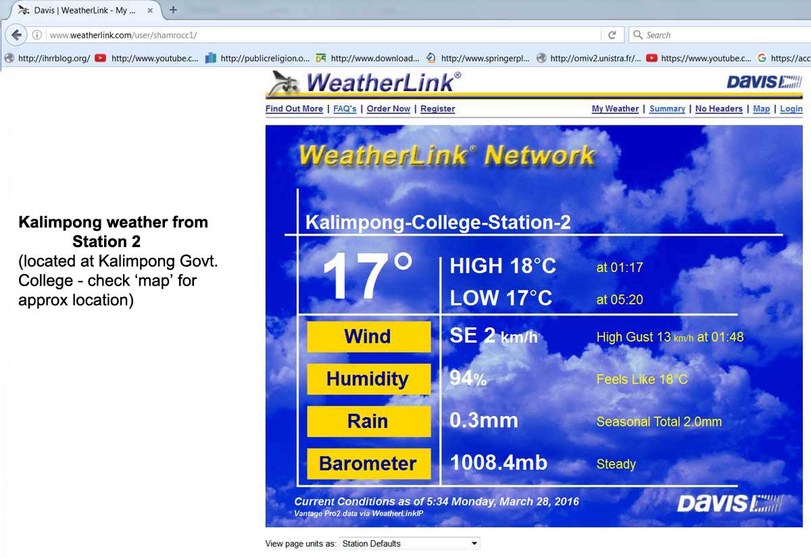Click the magnifier icon in the search bar

639,34
